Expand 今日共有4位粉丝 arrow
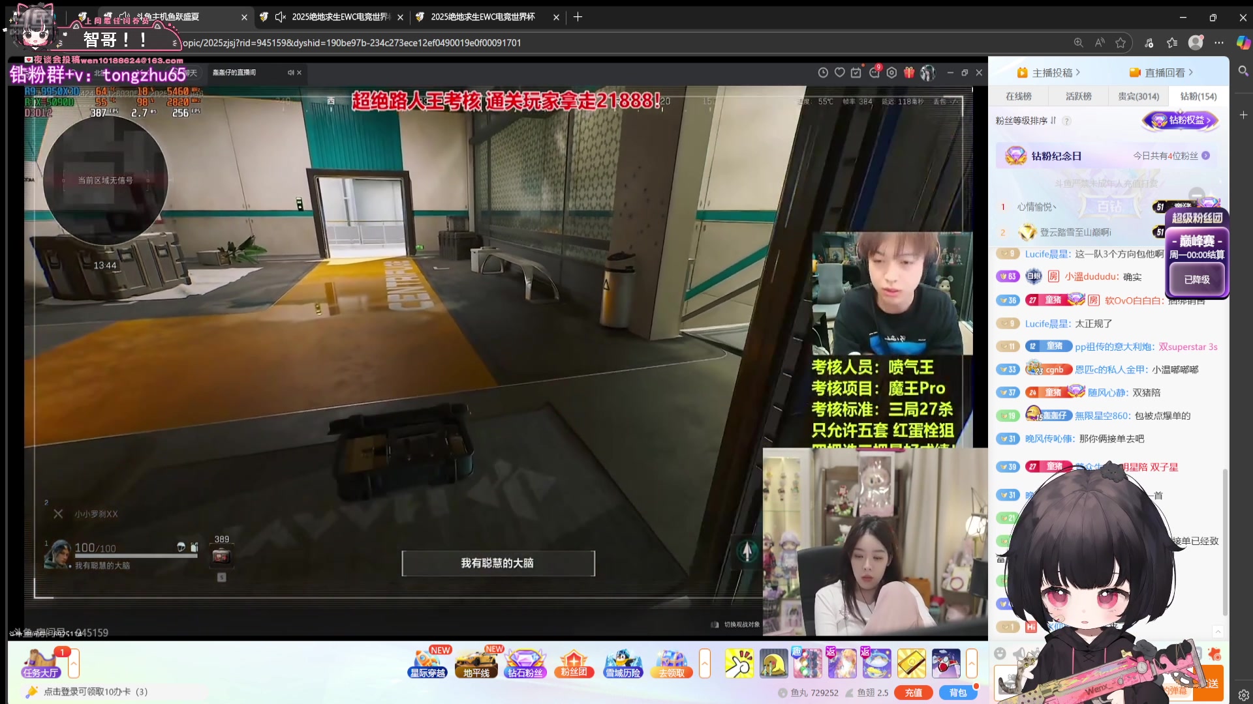Image resolution: width=1253 pixels, height=704 pixels. [1205, 156]
